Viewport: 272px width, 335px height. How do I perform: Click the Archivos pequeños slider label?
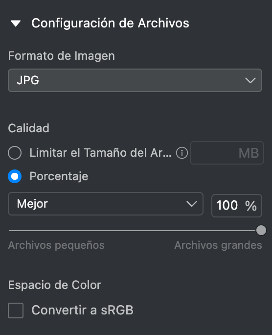(x=56, y=245)
